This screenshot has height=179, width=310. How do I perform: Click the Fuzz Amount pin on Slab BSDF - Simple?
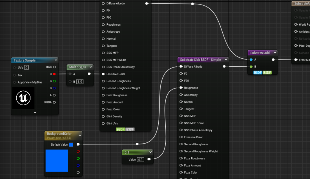tap(181, 166)
